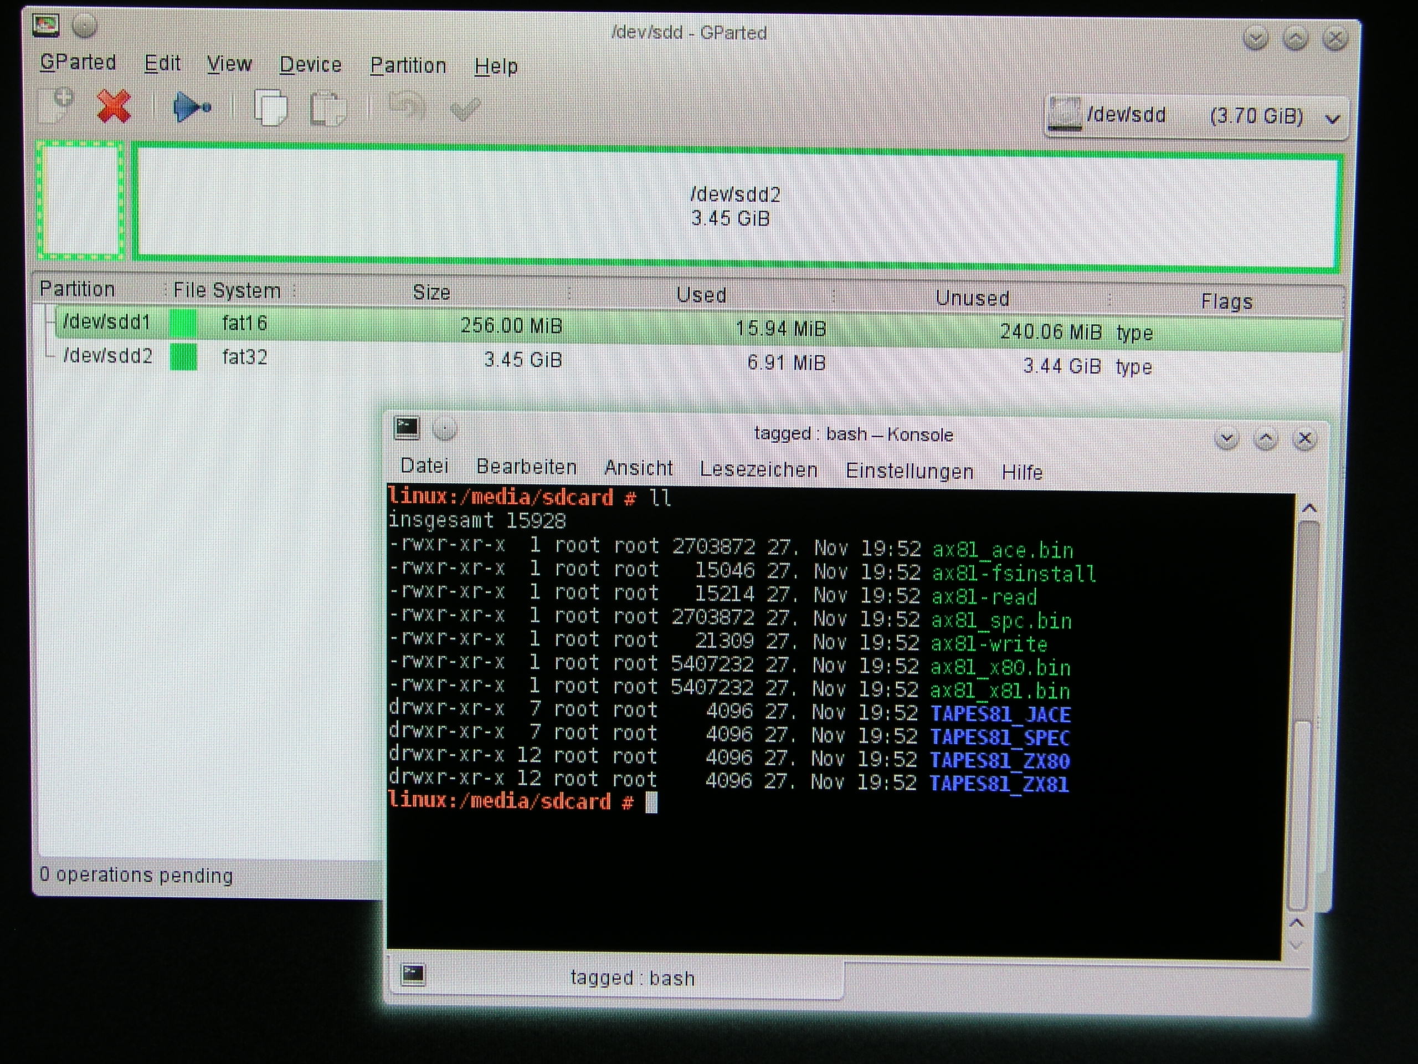
Task: Click the Unused column header
Action: [973, 298]
